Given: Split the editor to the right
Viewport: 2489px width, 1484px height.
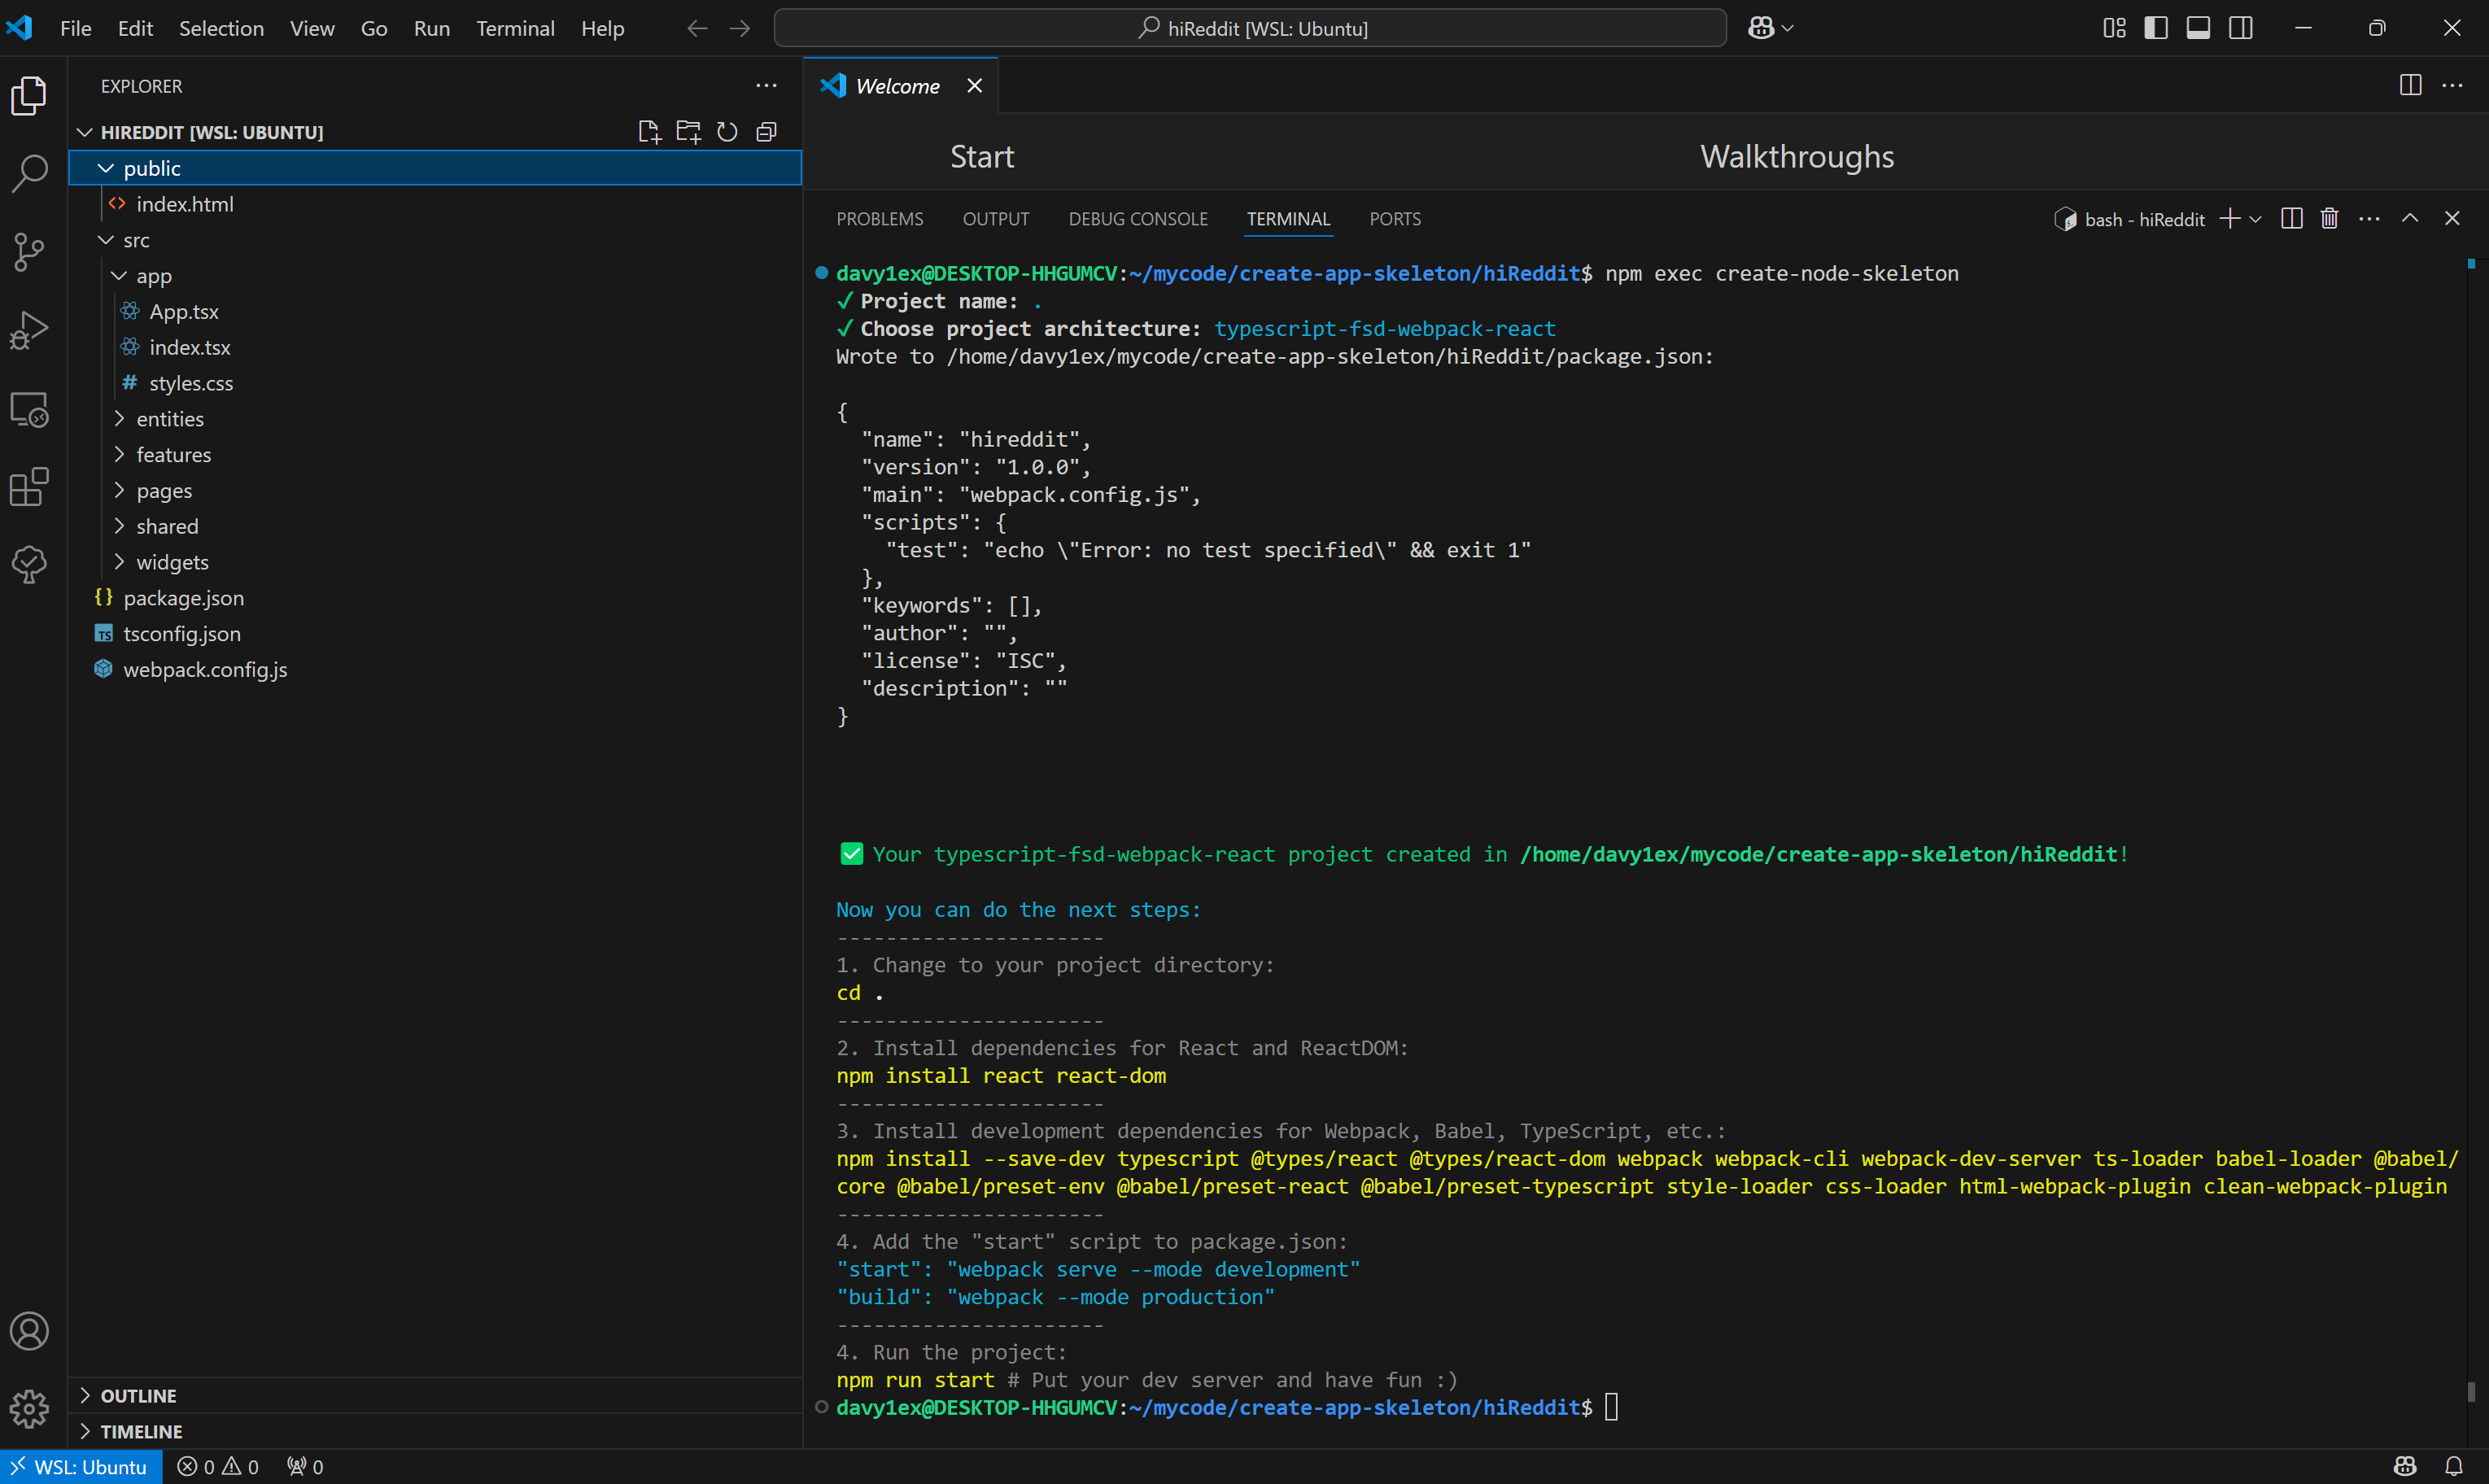Looking at the screenshot, I should pyautogui.click(x=2410, y=86).
